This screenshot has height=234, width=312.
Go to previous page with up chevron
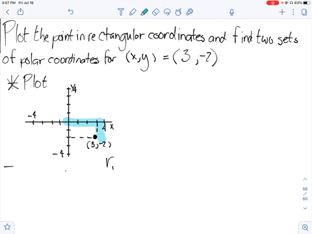coord(305,179)
